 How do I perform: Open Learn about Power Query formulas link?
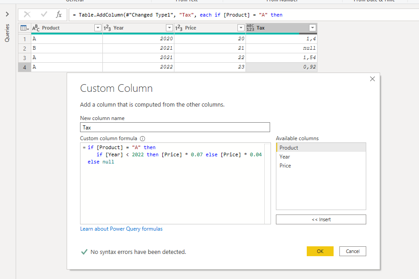point(121,229)
